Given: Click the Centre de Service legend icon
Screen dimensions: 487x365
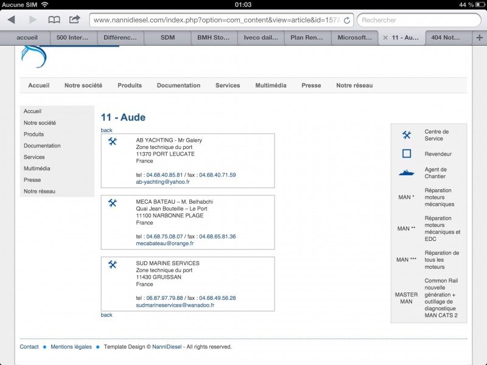Looking at the screenshot, I should (x=407, y=134).
